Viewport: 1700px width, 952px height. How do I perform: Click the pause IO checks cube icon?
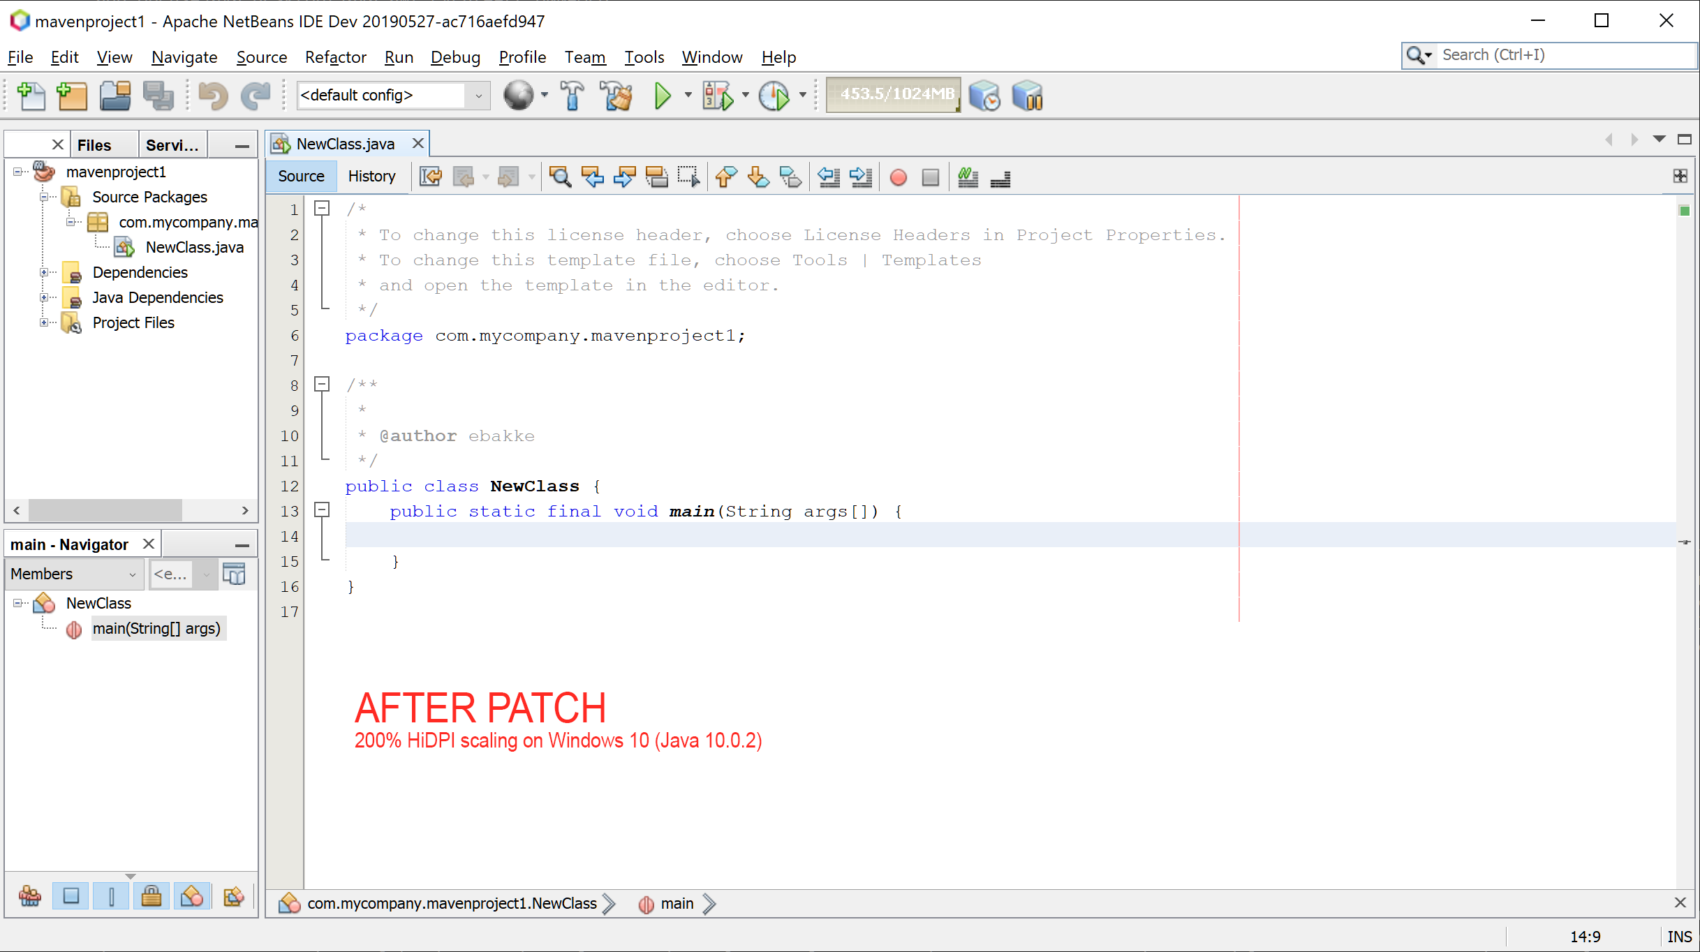pos(1027,96)
